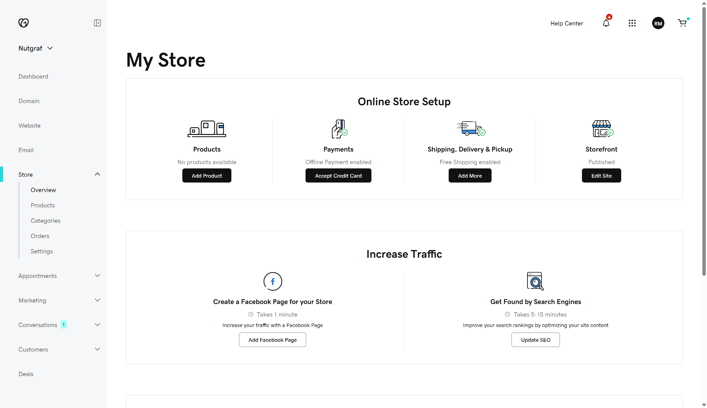Click the Add Product button

(207, 175)
